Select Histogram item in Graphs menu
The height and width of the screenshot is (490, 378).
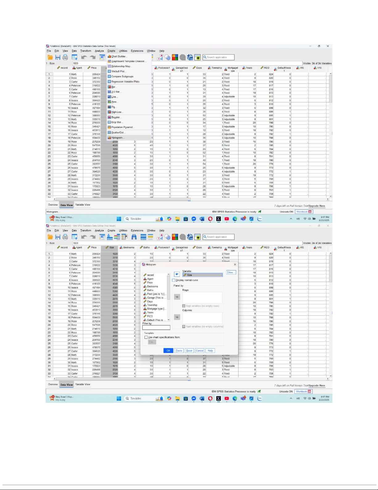pos(117,138)
